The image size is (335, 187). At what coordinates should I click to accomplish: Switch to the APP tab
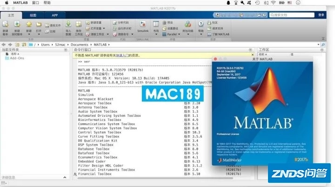[55, 15]
